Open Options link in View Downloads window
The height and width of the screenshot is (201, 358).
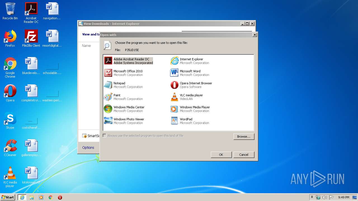[x=88, y=147]
